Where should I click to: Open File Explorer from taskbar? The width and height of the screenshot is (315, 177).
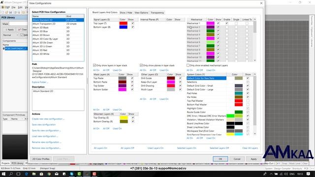click(x=34, y=174)
